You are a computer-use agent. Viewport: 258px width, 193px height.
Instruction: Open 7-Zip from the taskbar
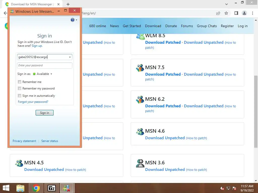point(51,188)
